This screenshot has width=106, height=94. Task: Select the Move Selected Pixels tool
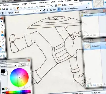(2, 22)
